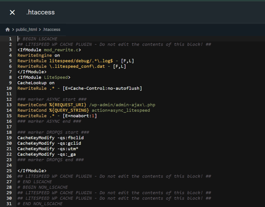Click line number 1 in the gutter
This screenshot has height=207, width=265.
(x=10, y=39)
